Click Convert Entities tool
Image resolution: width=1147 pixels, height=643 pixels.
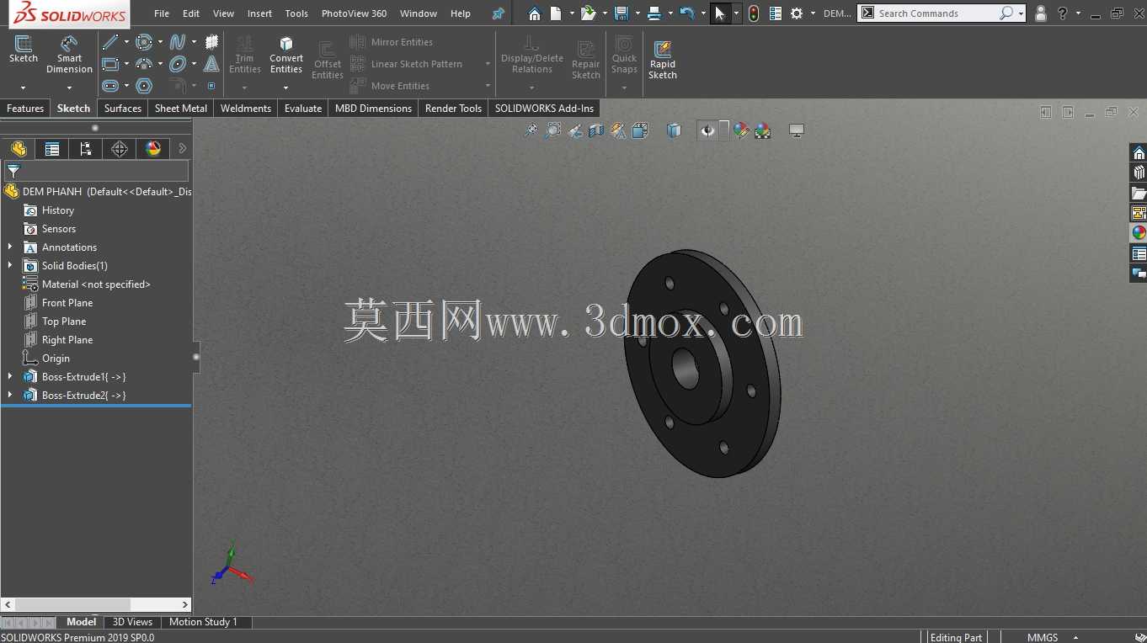click(x=286, y=56)
